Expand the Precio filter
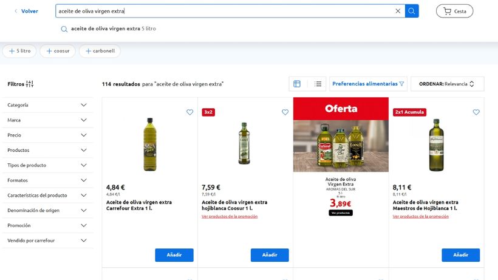Screen dimensions: 498x280 point(47,135)
